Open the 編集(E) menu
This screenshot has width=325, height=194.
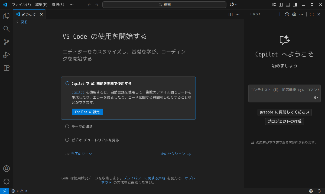41,5
